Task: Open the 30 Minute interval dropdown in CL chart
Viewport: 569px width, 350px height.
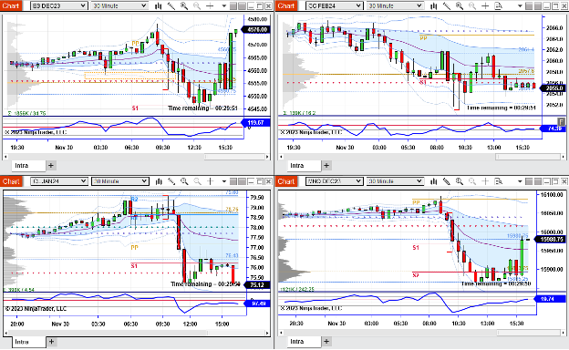Action: click(x=119, y=181)
